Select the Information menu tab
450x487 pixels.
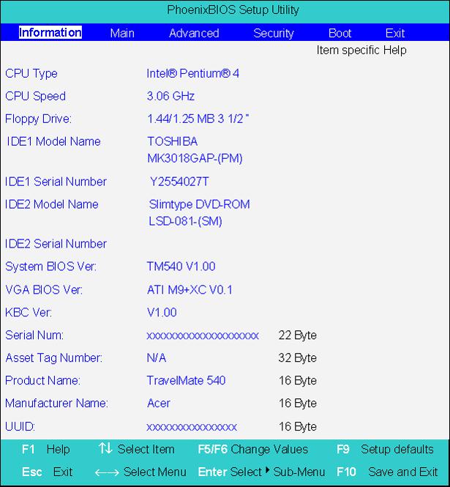click(x=50, y=33)
